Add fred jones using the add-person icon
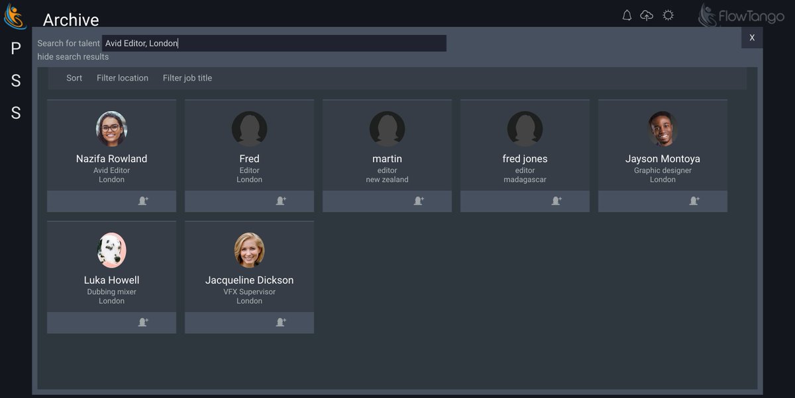The height and width of the screenshot is (398, 795). [x=556, y=201]
